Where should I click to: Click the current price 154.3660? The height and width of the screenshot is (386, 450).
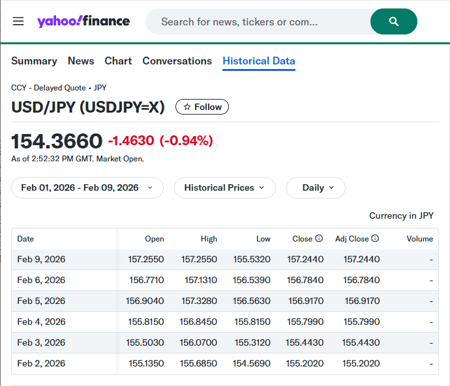(57, 141)
